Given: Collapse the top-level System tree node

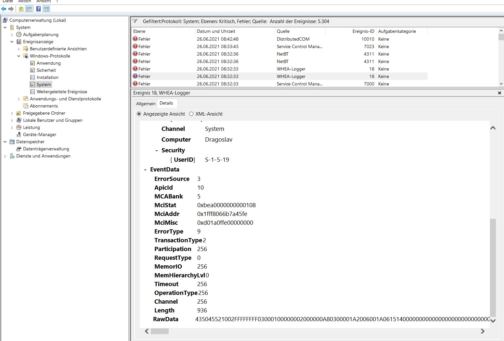Looking at the screenshot, I should 5,27.
